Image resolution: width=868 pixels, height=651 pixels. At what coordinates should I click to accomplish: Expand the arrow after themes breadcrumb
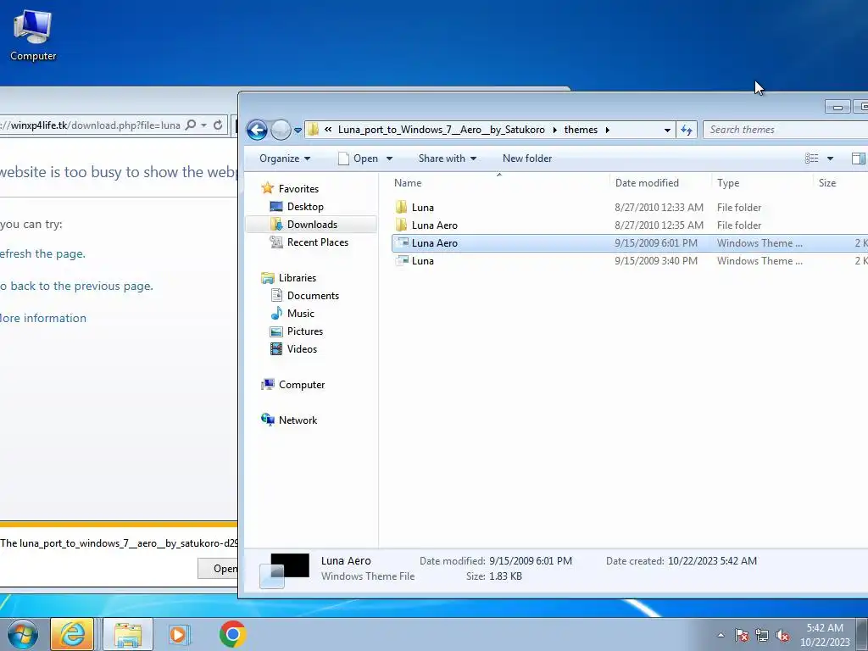607,130
